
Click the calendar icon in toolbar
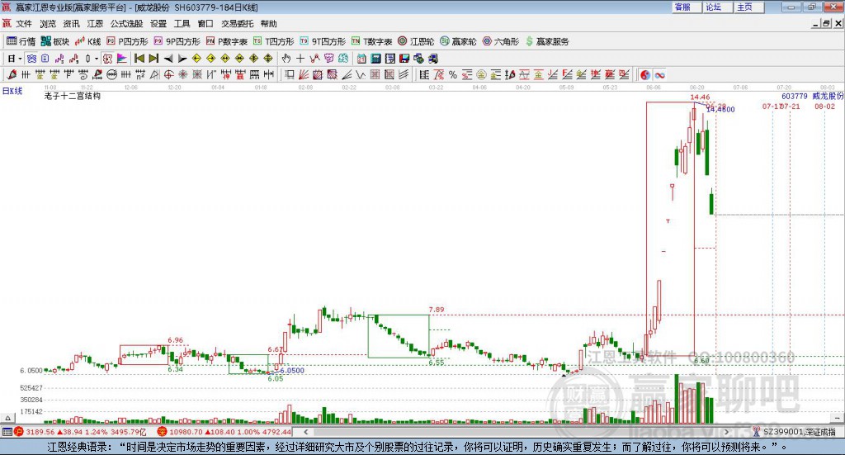tap(361, 59)
